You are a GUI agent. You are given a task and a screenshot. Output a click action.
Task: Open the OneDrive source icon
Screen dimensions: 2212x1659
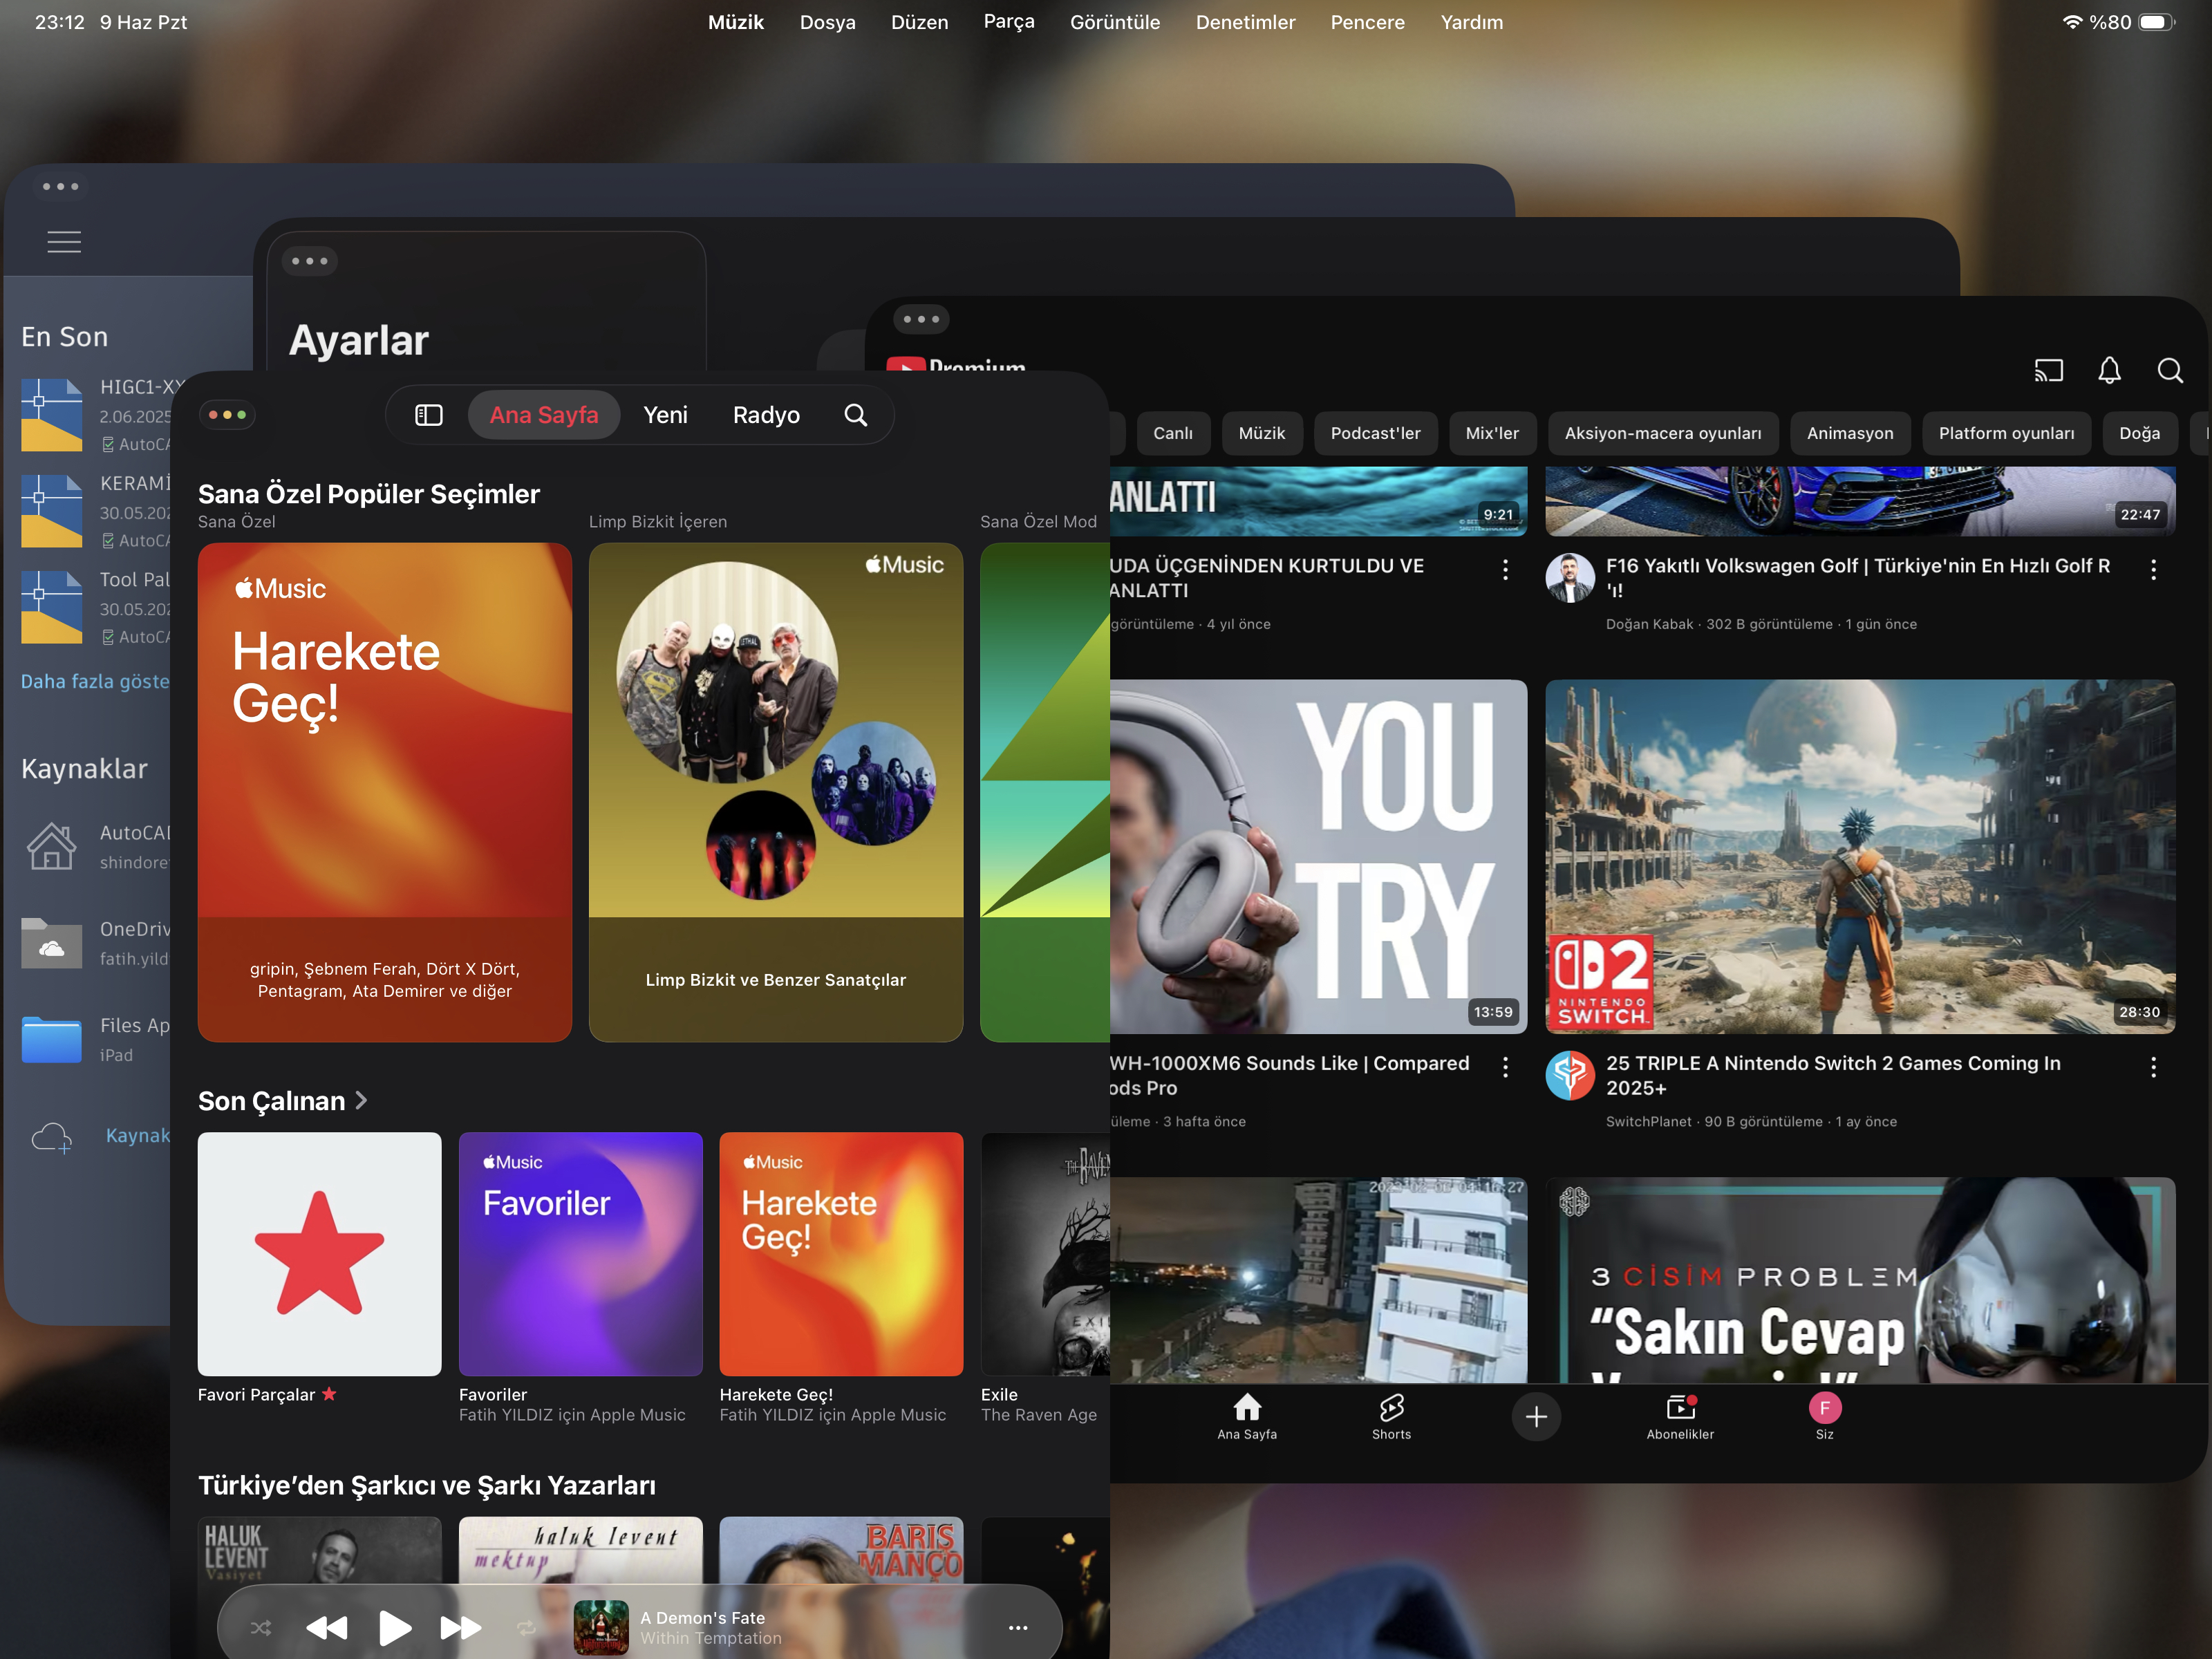(x=51, y=943)
